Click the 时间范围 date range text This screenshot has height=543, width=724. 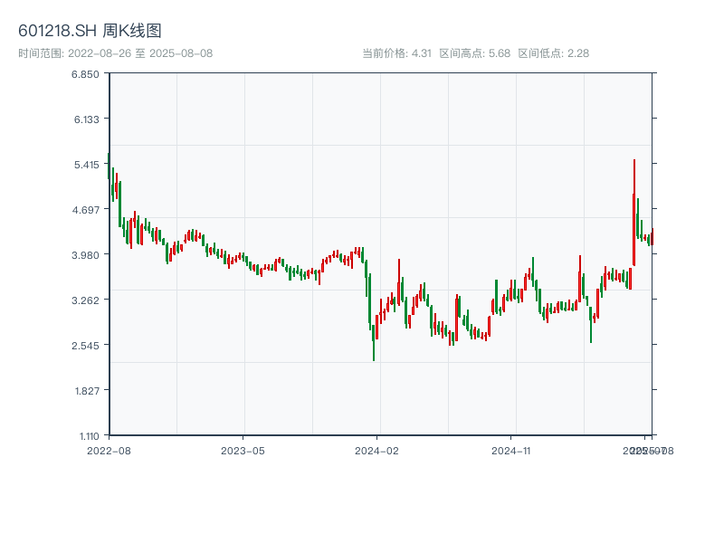pyautogui.click(x=115, y=53)
